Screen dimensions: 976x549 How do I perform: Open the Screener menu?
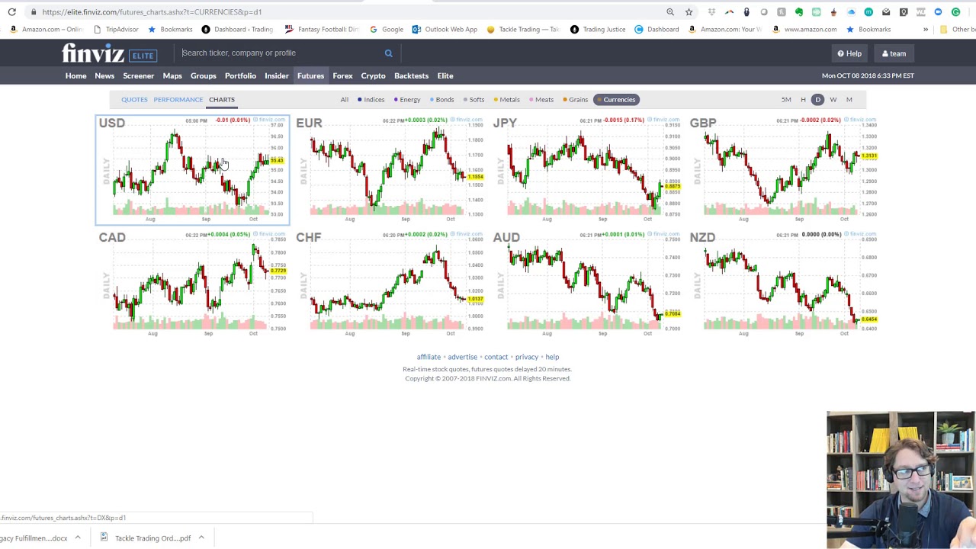point(138,75)
